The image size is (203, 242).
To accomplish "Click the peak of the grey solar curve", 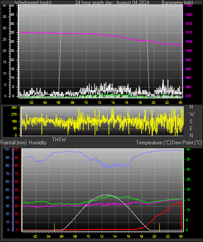I will 106,195.
